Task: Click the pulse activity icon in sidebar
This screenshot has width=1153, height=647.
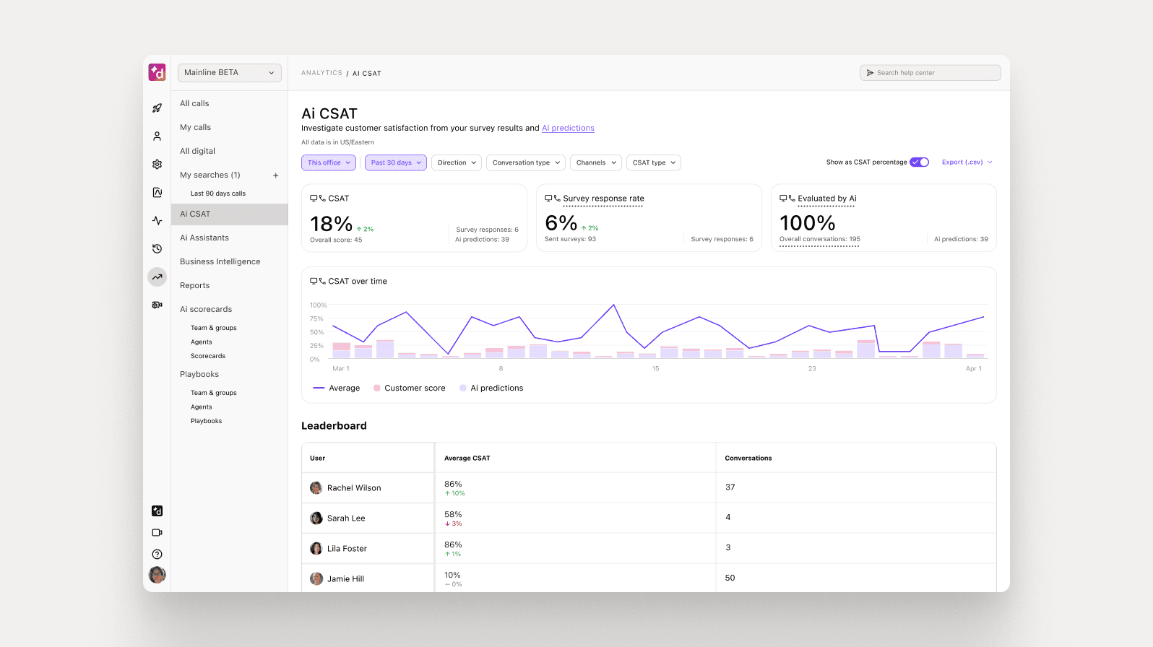Action: tap(157, 221)
